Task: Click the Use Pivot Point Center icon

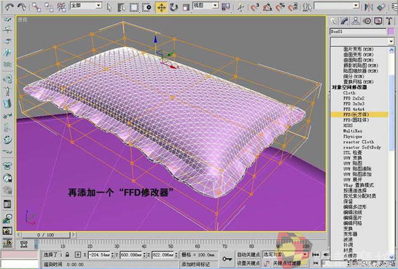Action: [x=225, y=7]
